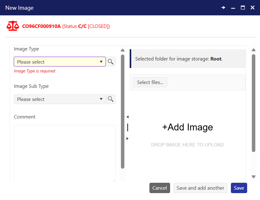
Task: Click the splitter bar drag handle
Action: [x=127, y=127]
